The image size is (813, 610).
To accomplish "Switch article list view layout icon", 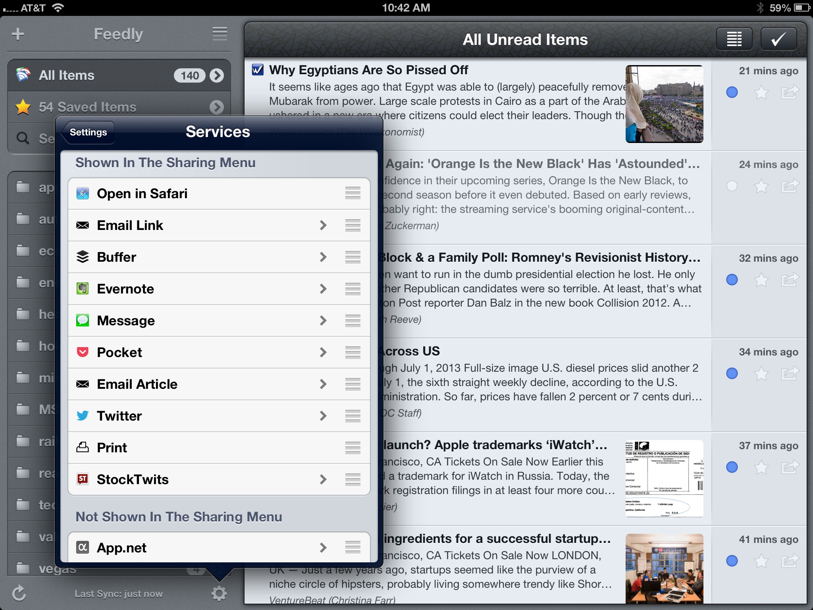I will (734, 39).
